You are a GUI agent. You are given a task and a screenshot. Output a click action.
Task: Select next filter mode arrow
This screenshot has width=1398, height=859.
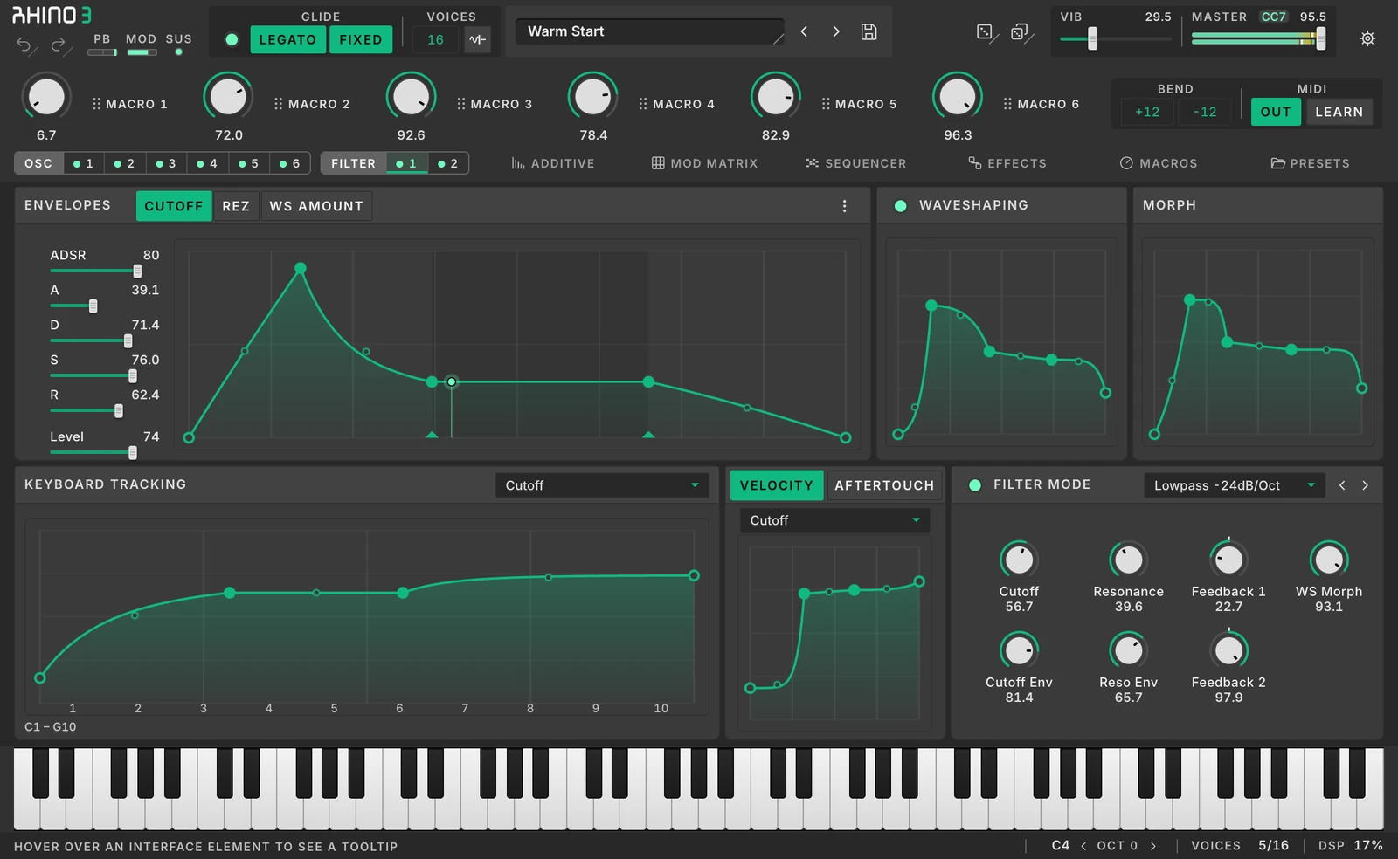click(x=1365, y=485)
